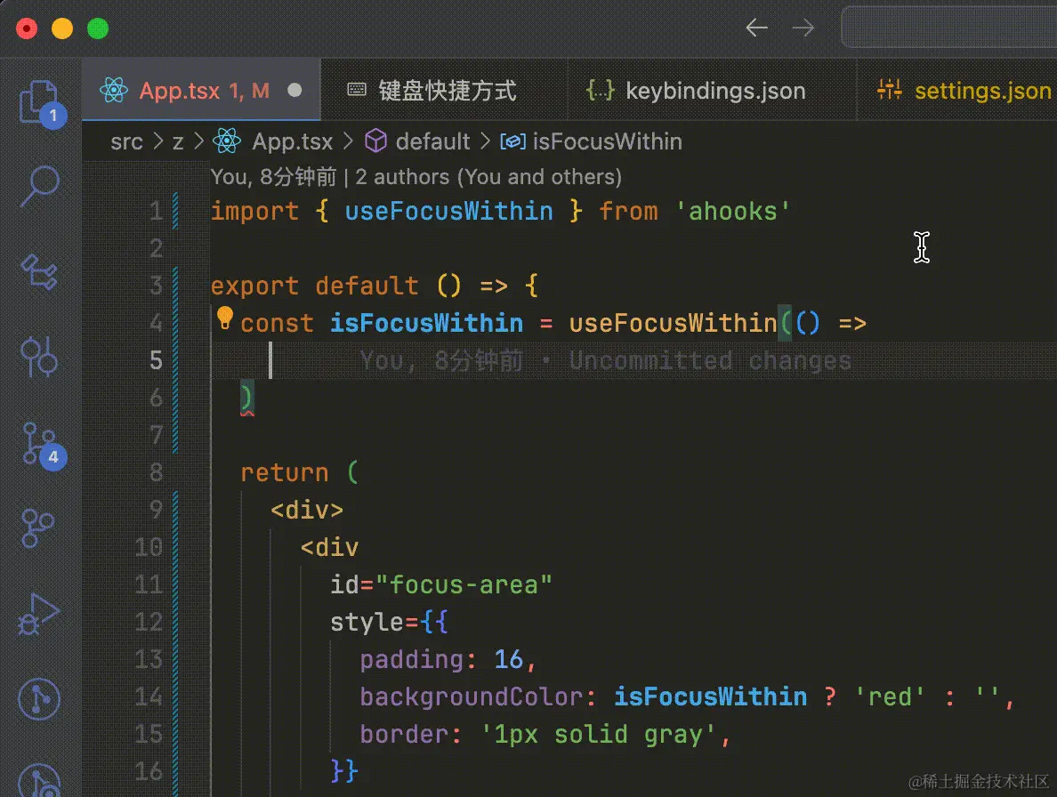Image resolution: width=1057 pixels, height=797 pixels.
Task: Switch to the App.tsx tab
Action: point(201,90)
